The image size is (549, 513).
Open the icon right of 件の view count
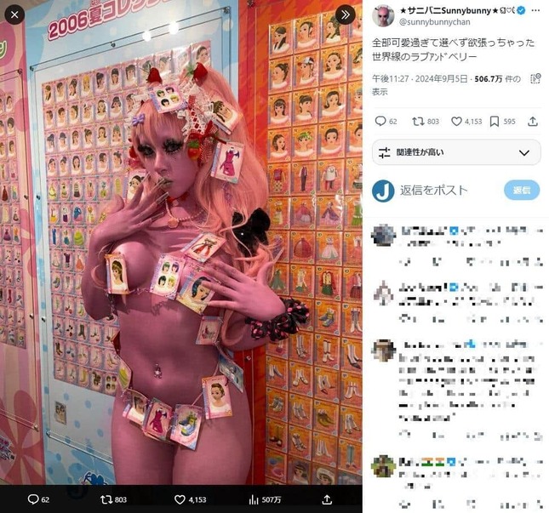click(x=535, y=79)
